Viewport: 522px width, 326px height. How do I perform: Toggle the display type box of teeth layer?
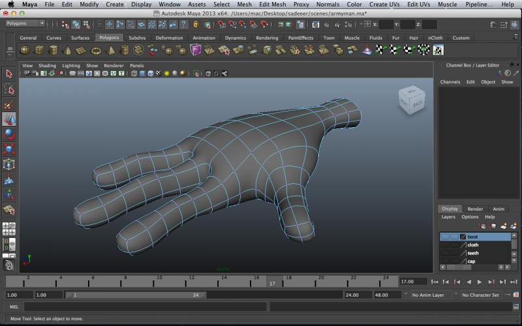point(454,253)
